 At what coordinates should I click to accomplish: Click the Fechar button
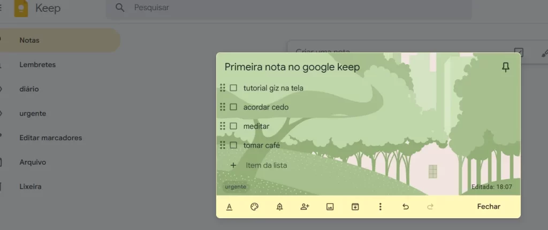[x=489, y=206]
